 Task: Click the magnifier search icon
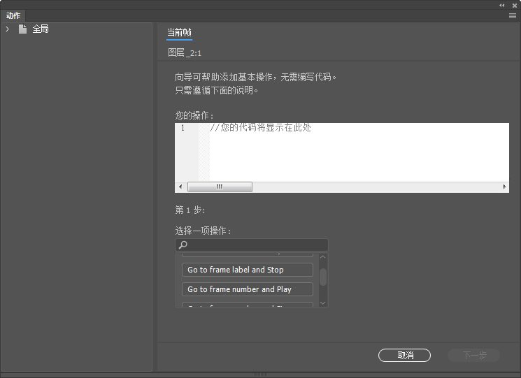point(183,245)
